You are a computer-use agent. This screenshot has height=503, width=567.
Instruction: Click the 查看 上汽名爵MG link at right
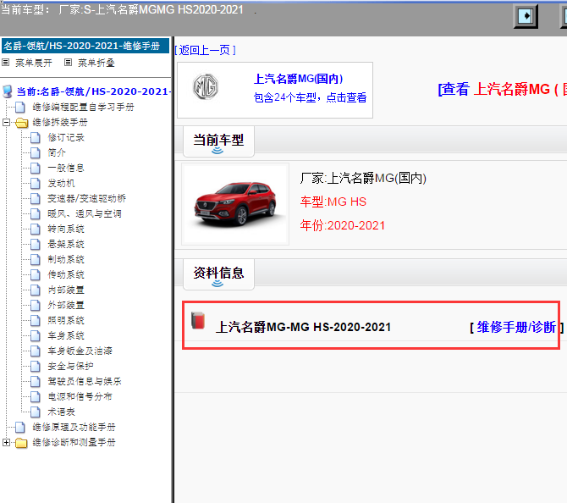[502, 89]
